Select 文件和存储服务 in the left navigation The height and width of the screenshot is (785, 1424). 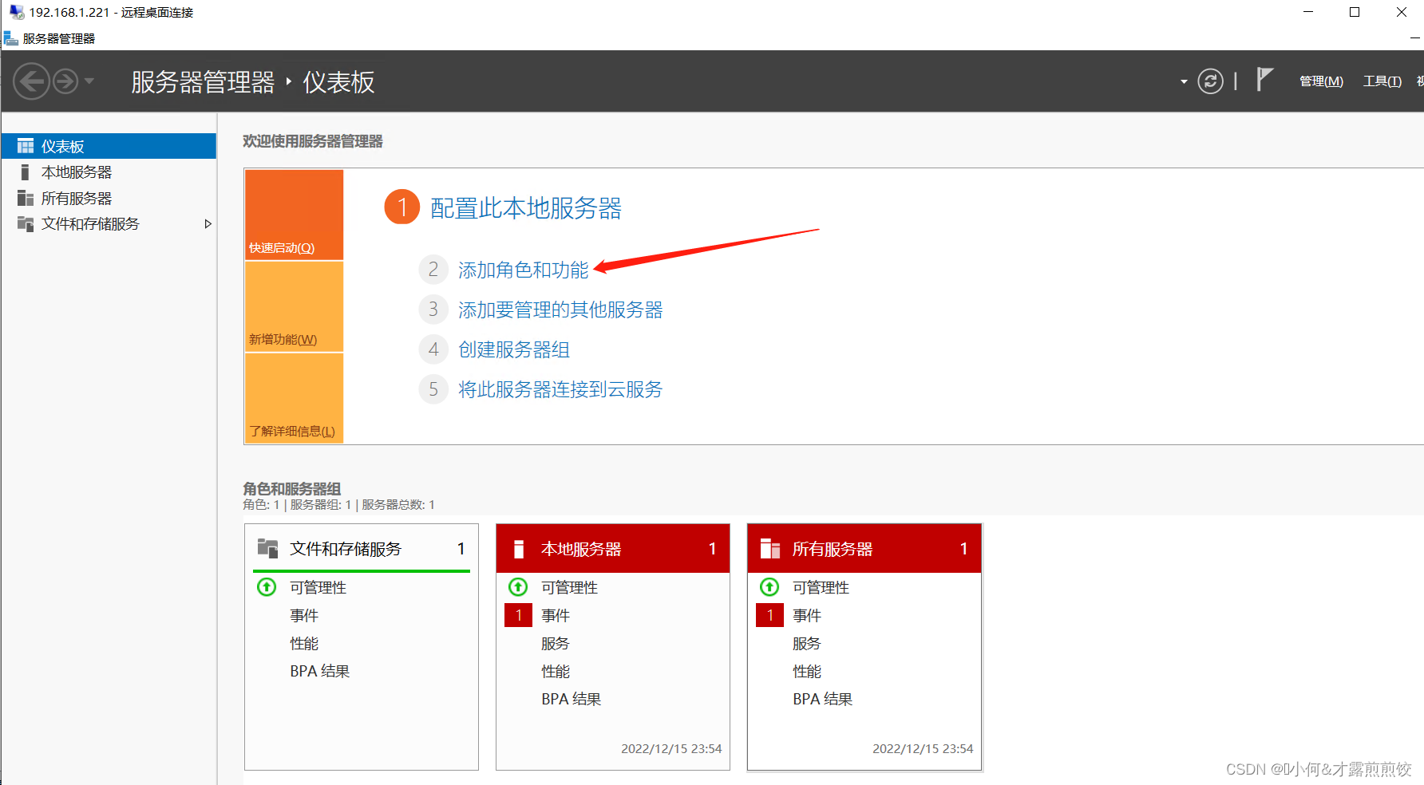[x=109, y=224]
